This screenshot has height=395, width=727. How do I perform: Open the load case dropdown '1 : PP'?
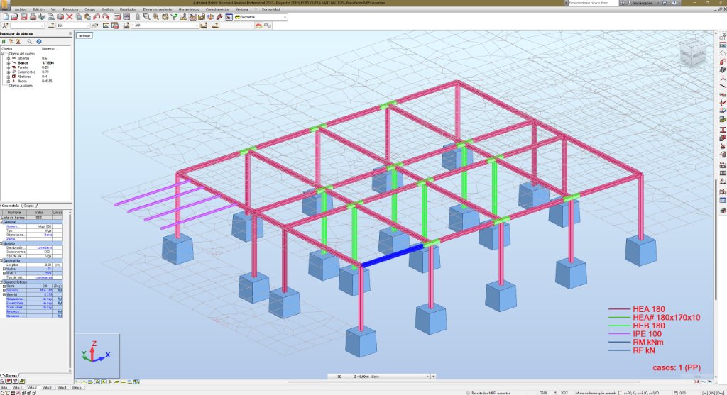197,26
